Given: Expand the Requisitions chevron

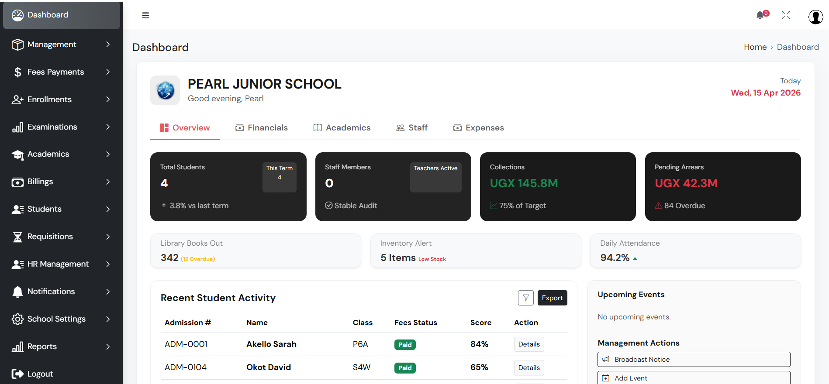Looking at the screenshot, I should [108, 237].
